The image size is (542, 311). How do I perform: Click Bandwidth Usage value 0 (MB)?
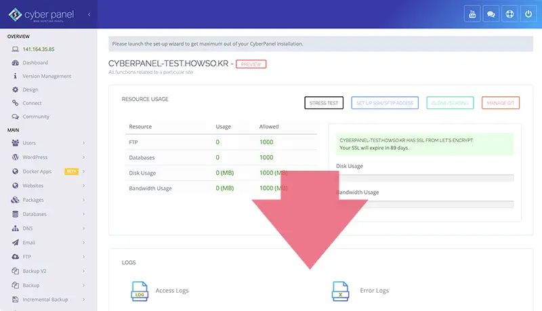[x=225, y=188]
